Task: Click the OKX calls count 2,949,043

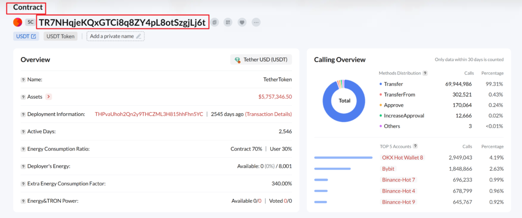Action: click(x=460, y=158)
